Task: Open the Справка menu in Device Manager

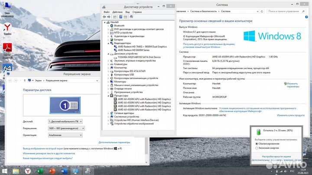Action: pyautogui.click(x=137, y=12)
